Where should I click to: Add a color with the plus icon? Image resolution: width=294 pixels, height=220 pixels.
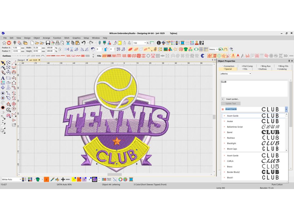coord(63,180)
